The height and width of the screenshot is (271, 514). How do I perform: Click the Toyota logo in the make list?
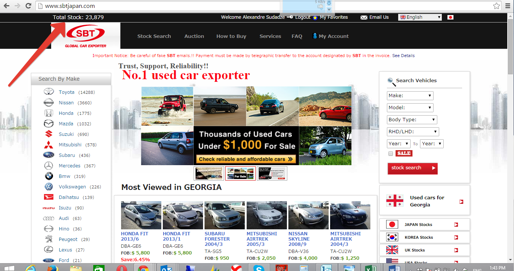click(x=49, y=92)
